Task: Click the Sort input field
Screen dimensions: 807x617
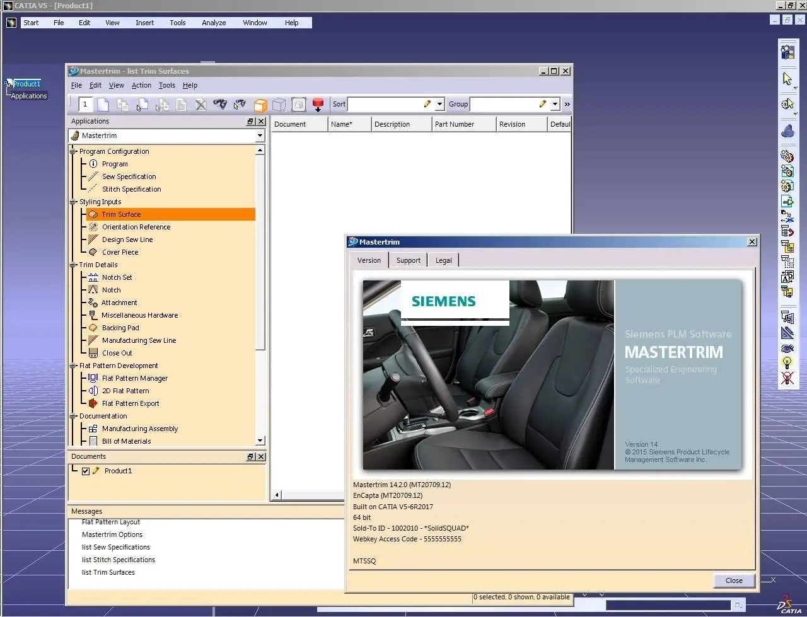Action: (x=391, y=104)
